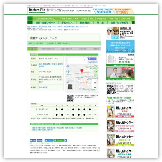This screenshot has height=162, width=162.
Task: Click the 〒202-0022 address text
Action: point(50,79)
